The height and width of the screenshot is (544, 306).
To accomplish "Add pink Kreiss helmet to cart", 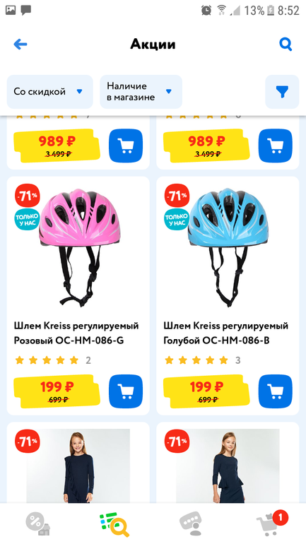I will click(x=126, y=391).
